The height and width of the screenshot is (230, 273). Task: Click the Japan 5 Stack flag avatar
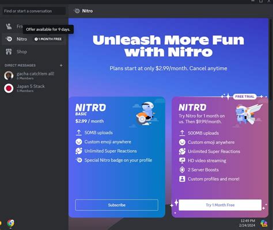tap(9, 88)
